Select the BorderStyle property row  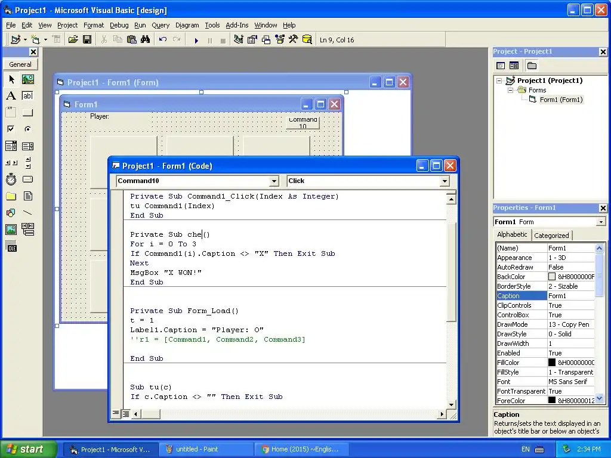click(545, 286)
